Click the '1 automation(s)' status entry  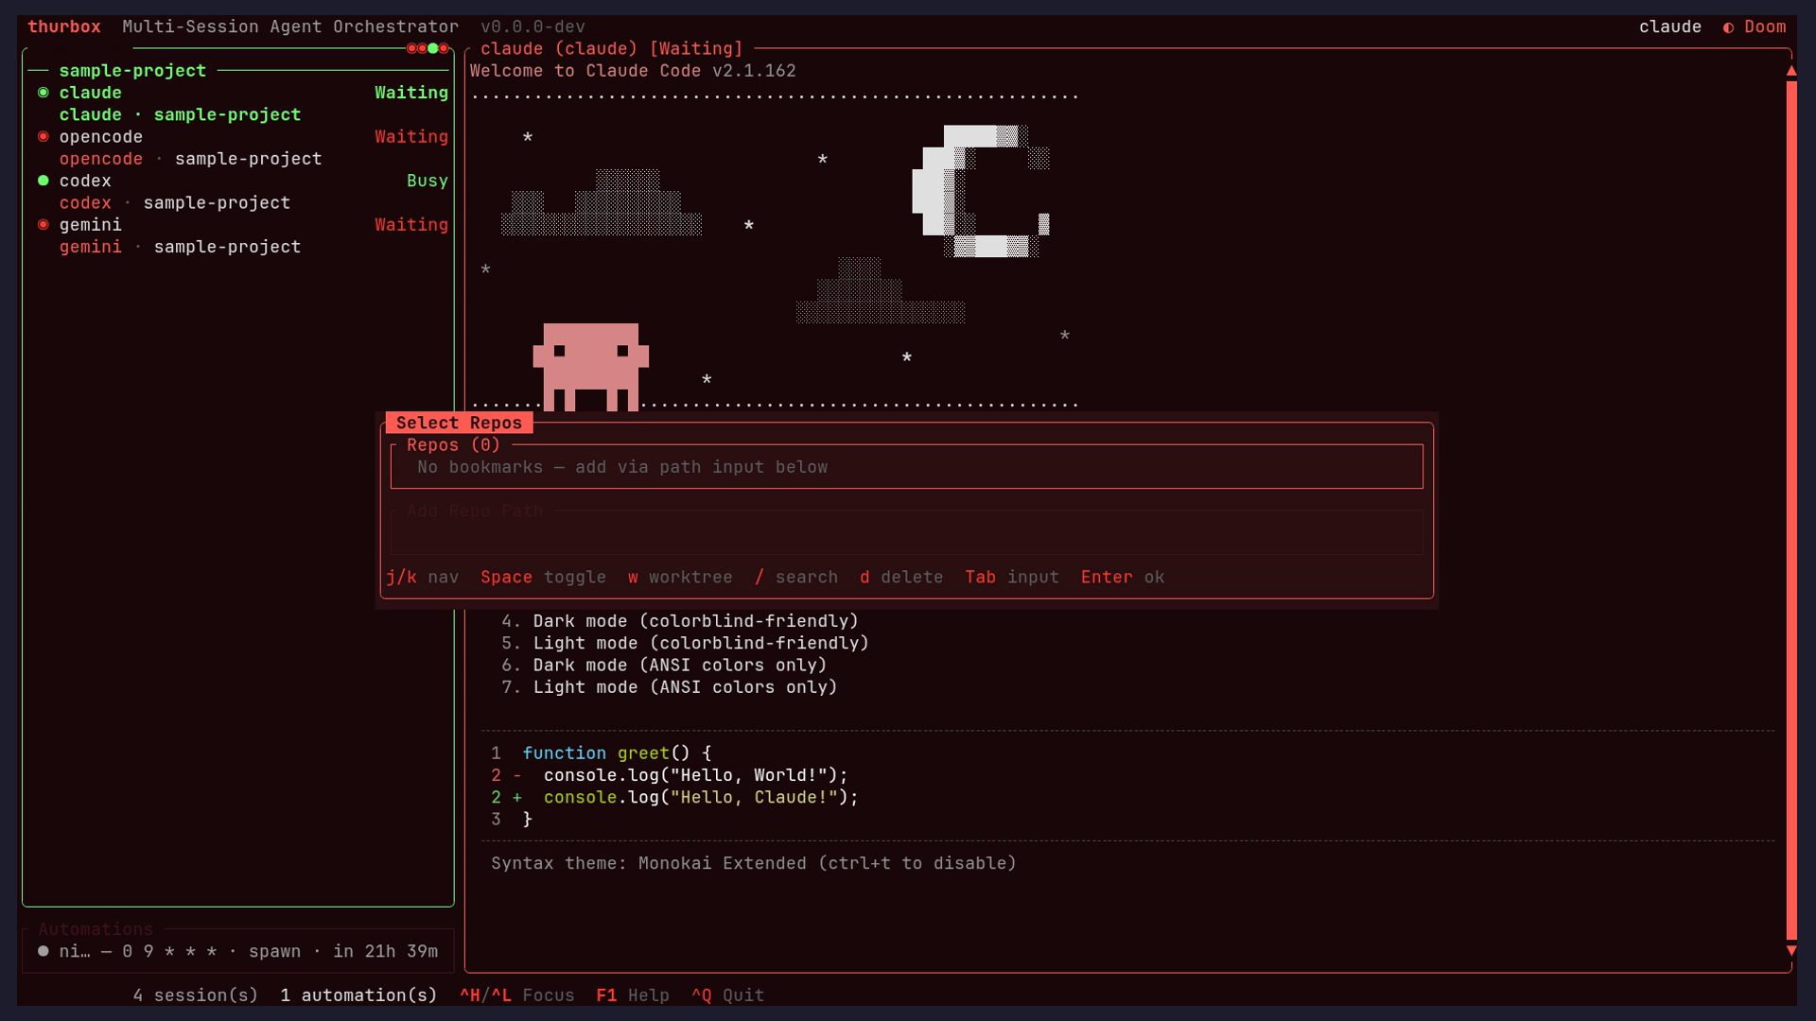tap(359, 995)
